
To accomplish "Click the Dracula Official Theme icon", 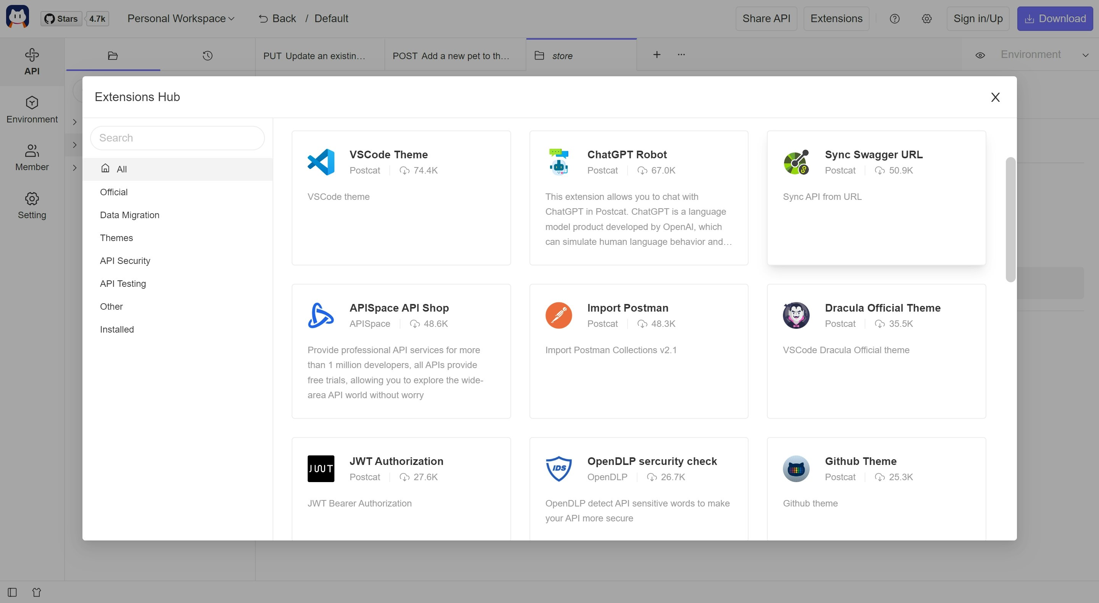I will (796, 315).
